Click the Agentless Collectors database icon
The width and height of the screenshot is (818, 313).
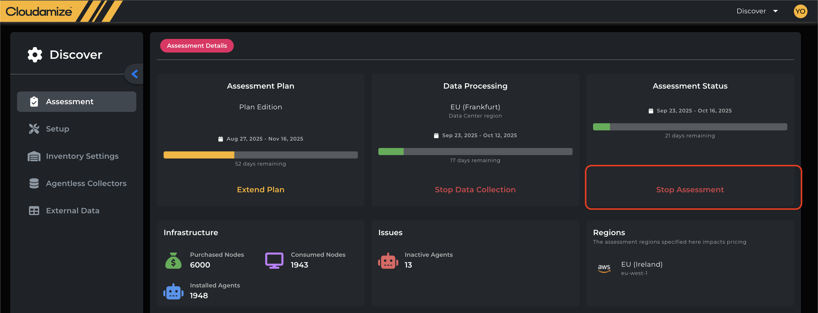[x=34, y=183]
